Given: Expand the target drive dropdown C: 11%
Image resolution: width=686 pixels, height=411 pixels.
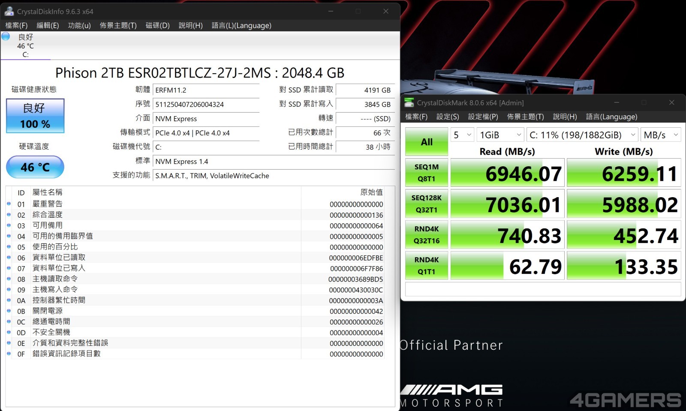Looking at the screenshot, I should tap(582, 135).
